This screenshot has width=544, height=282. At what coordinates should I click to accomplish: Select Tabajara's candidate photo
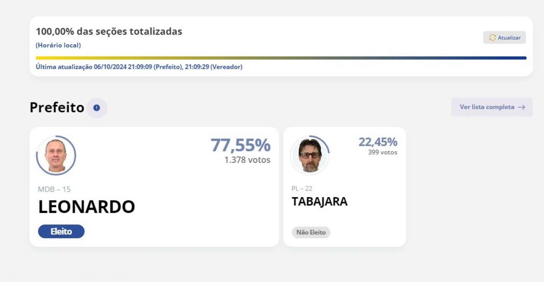pyautogui.click(x=310, y=155)
